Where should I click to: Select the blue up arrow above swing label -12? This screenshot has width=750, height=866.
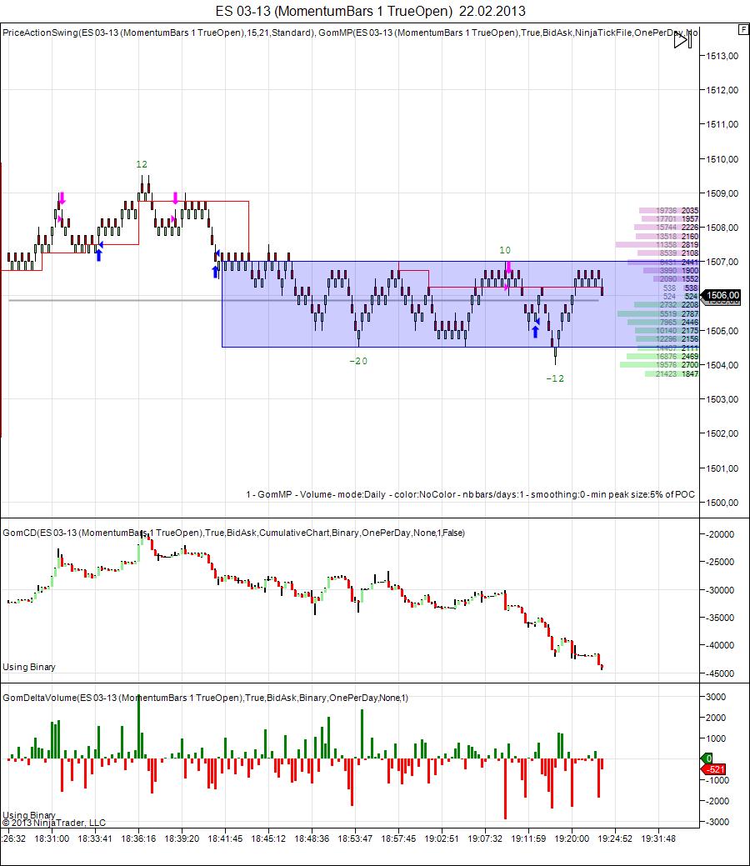(535, 332)
